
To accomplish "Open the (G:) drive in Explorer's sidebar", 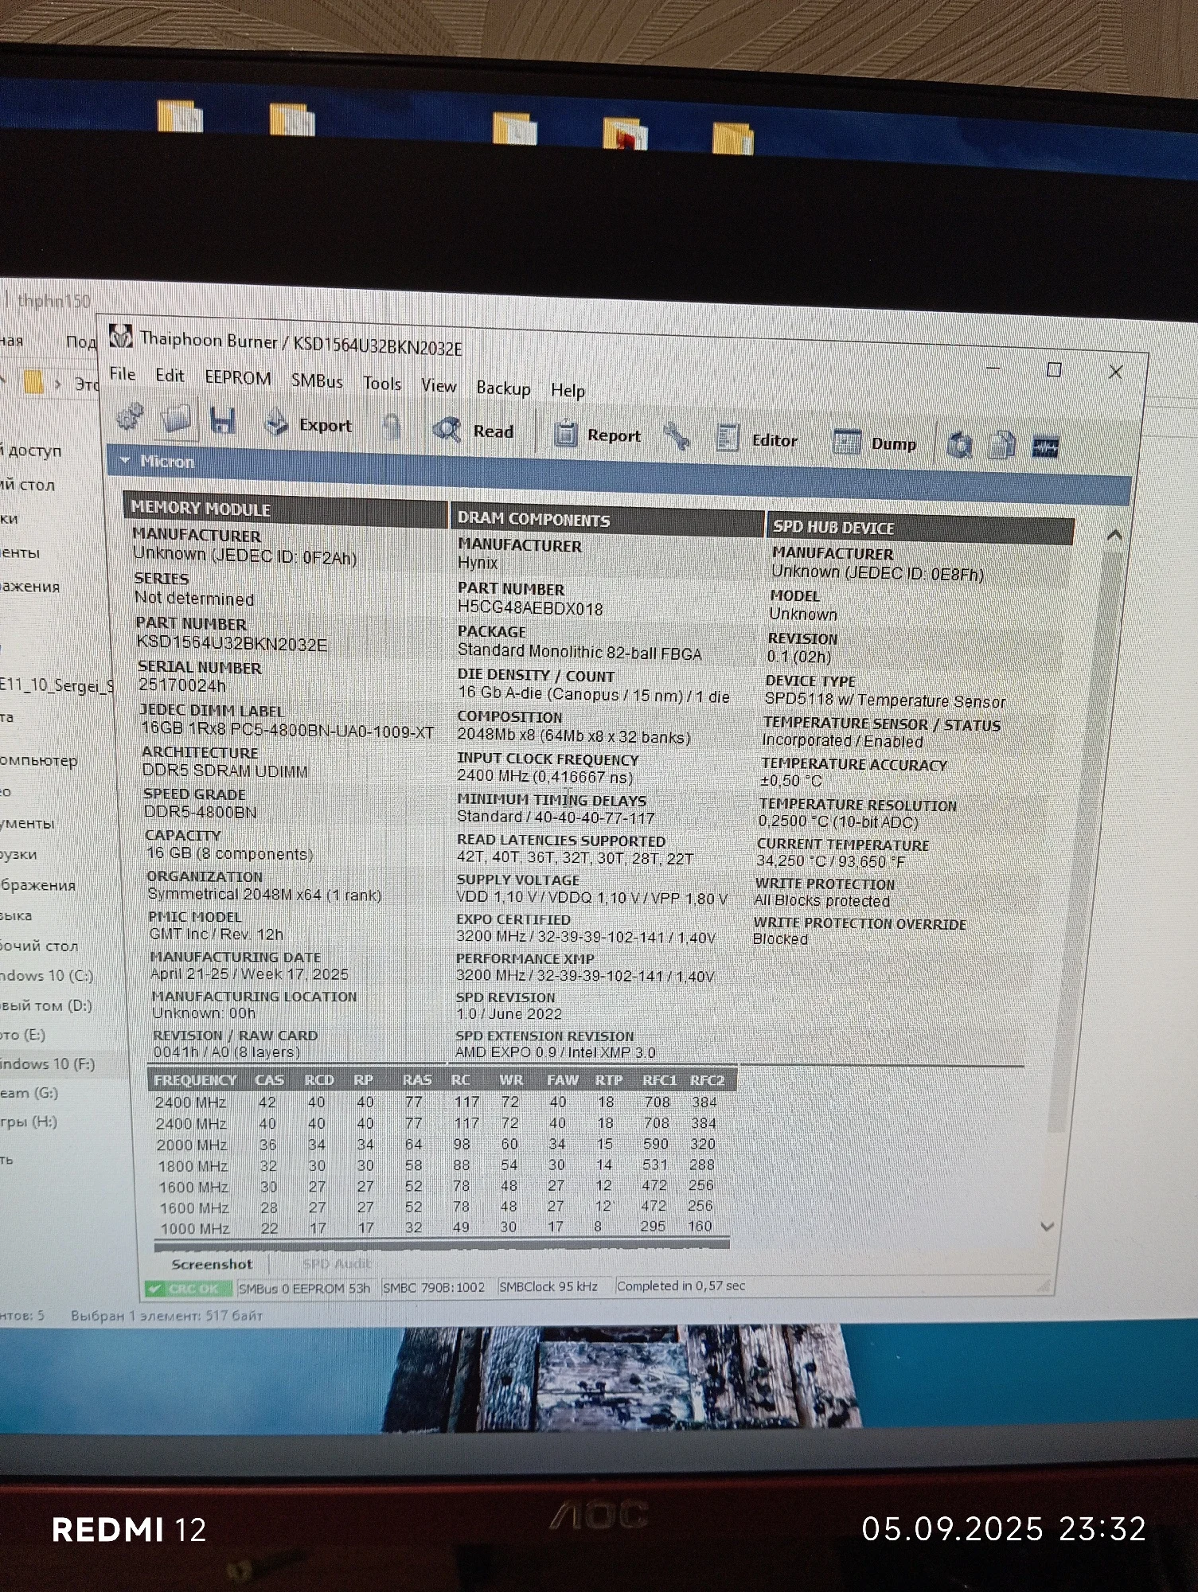I will click(29, 1093).
